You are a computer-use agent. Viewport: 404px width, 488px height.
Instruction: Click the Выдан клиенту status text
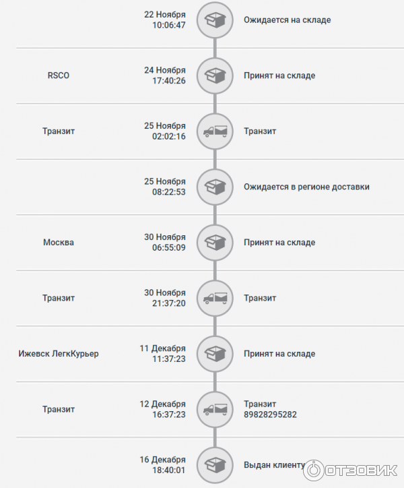(274, 465)
